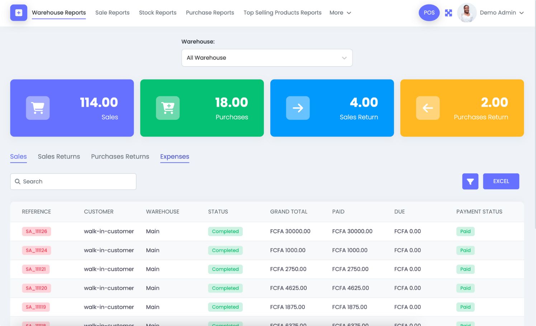The height and width of the screenshot is (326, 536).
Task: Click the search magnifier icon
Action: [x=18, y=181]
